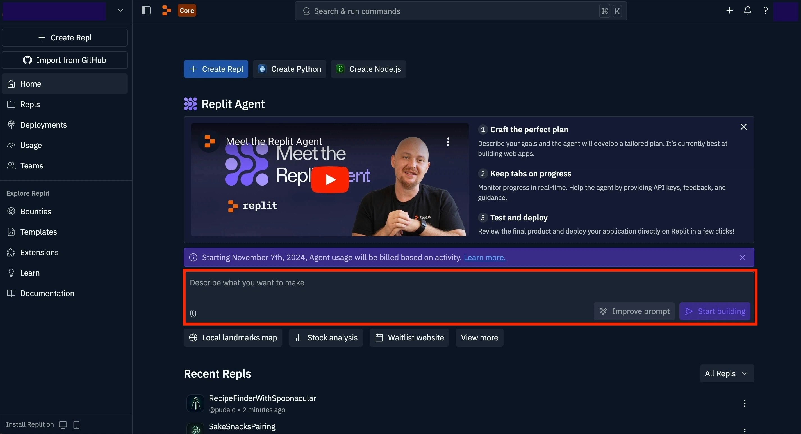Open the notifications bell

click(x=748, y=11)
